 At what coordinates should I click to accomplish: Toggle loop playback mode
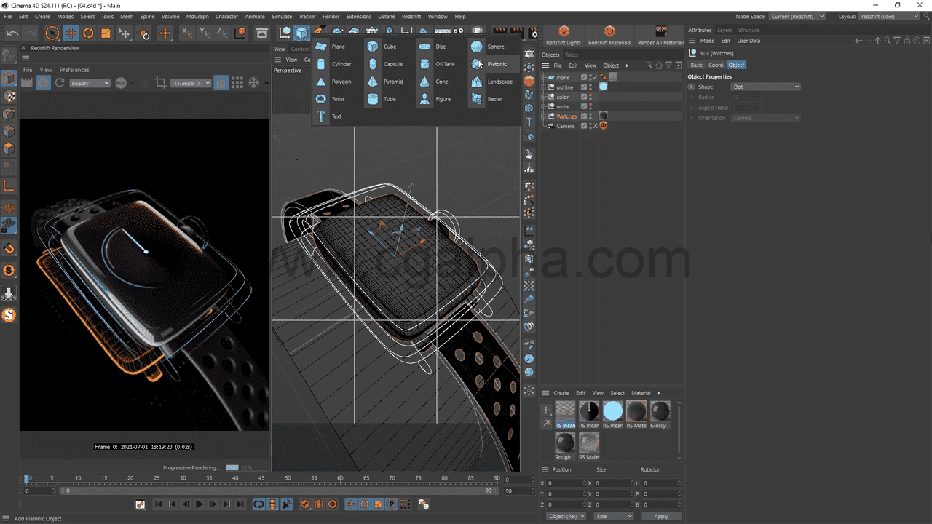[258, 504]
